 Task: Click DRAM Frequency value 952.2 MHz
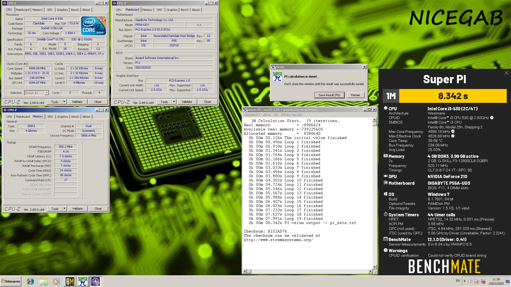[66, 147]
